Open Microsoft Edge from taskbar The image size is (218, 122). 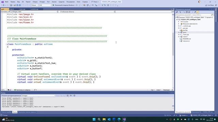(x=119, y=119)
